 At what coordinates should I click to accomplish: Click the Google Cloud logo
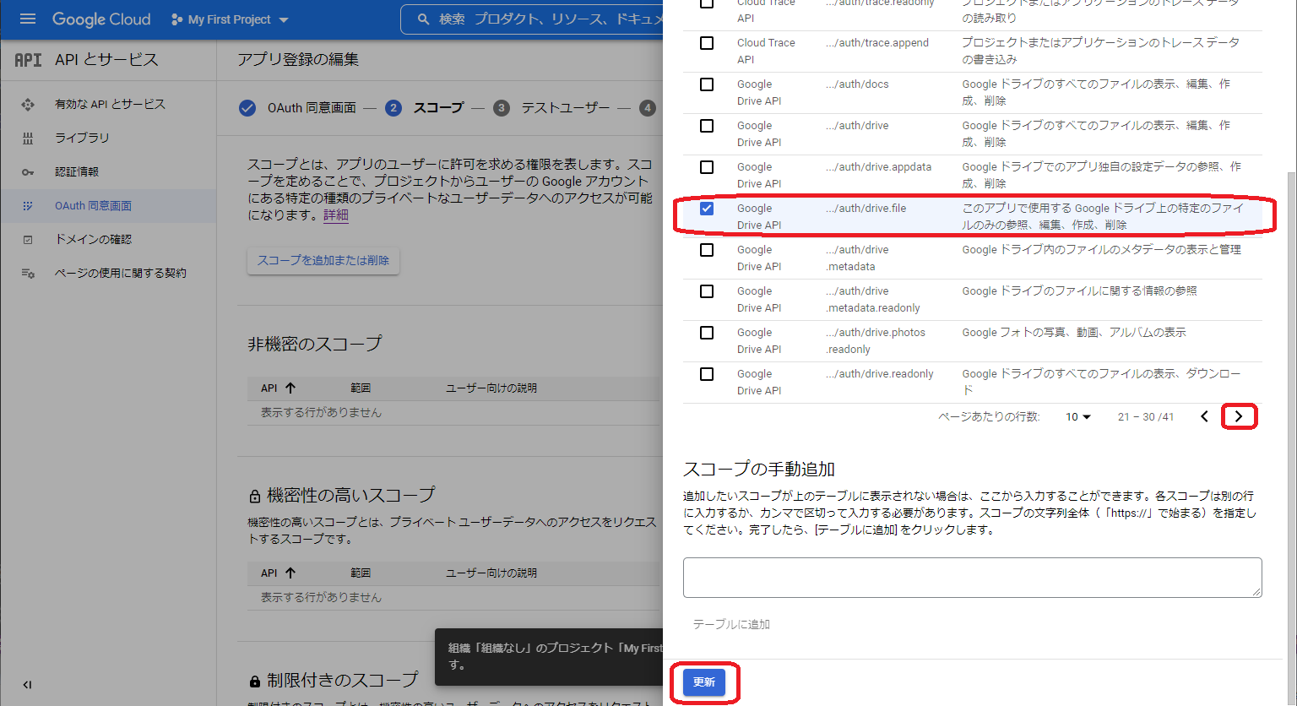(x=101, y=19)
